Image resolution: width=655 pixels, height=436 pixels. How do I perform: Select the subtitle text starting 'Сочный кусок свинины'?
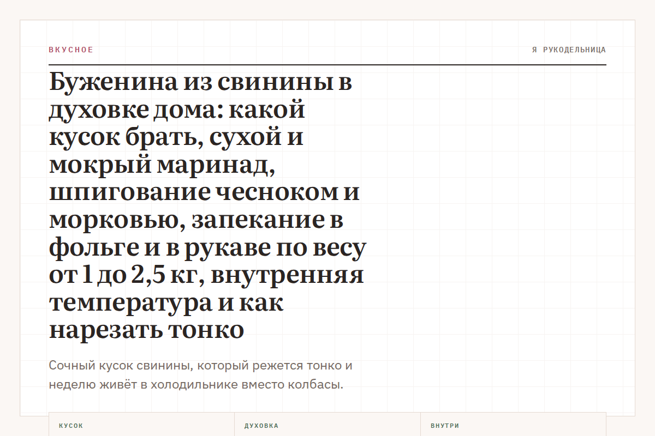click(201, 375)
